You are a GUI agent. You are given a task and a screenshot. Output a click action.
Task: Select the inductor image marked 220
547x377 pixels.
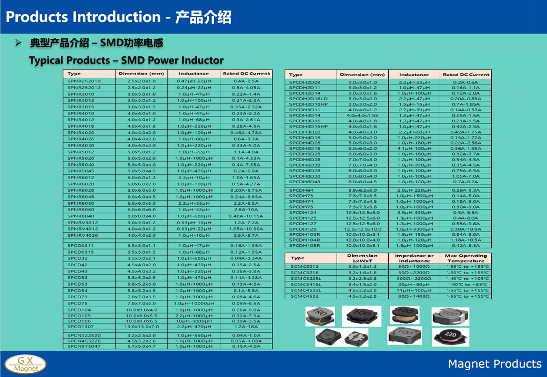click(451, 336)
